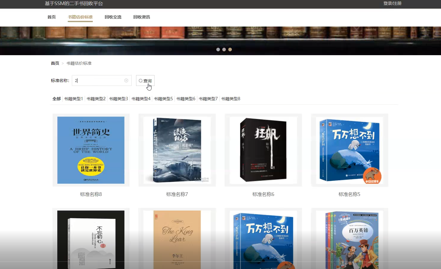Filter by 书籍类型2
The width and height of the screenshot is (441, 269).
point(96,99)
